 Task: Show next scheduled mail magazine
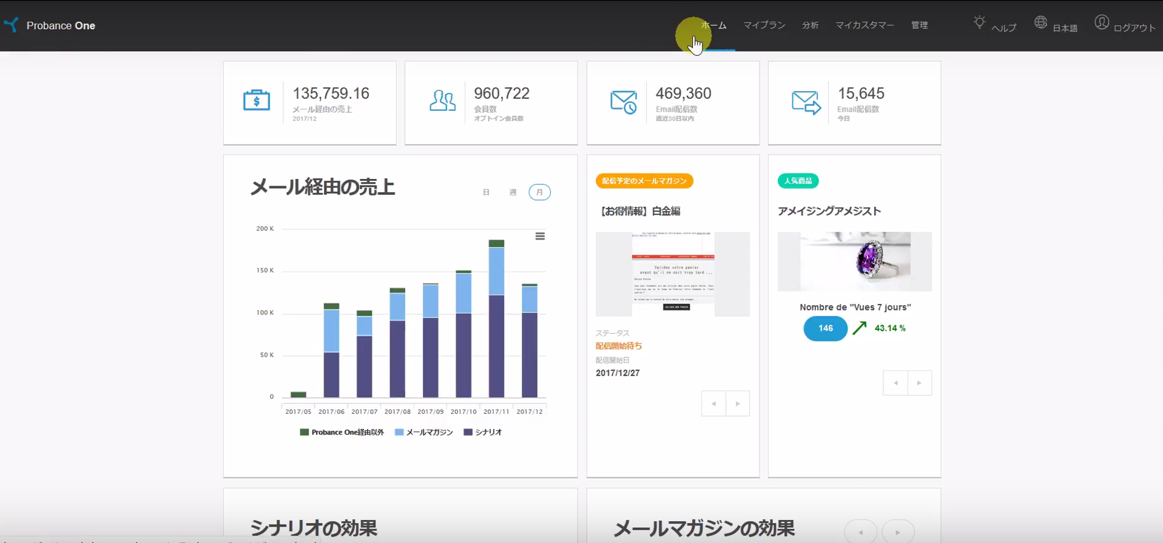738,403
